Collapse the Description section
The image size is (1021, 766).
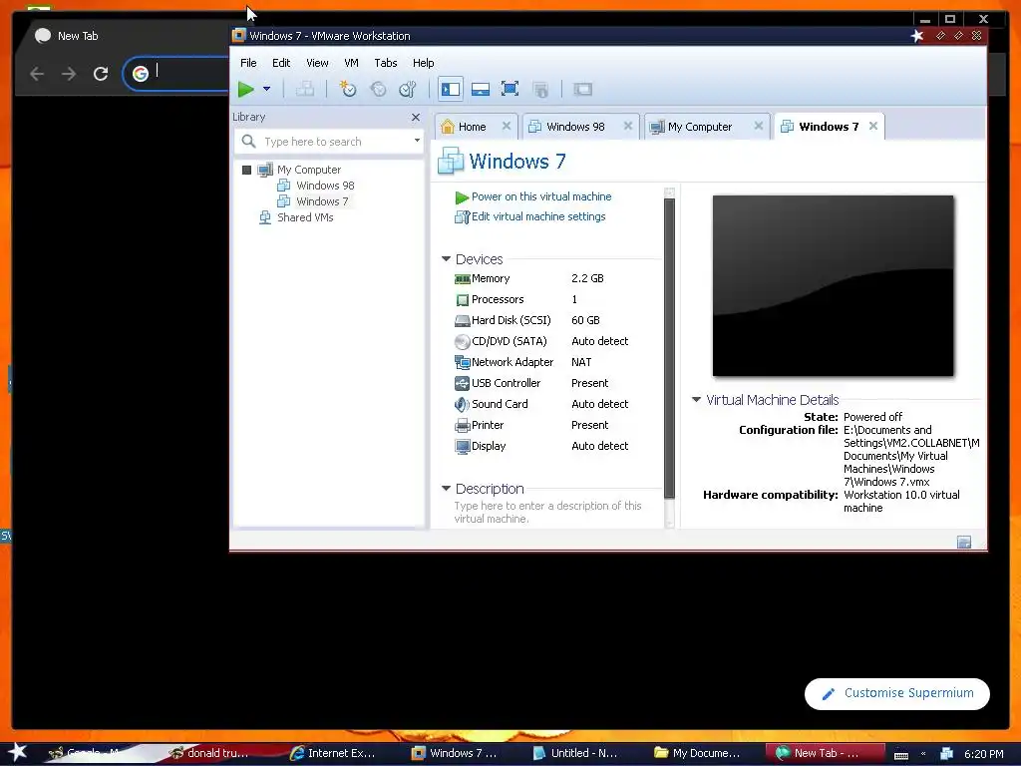446,488
